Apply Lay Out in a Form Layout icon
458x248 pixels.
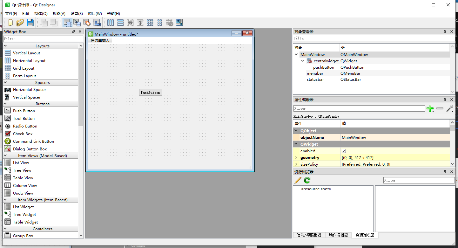click(160, 23)
